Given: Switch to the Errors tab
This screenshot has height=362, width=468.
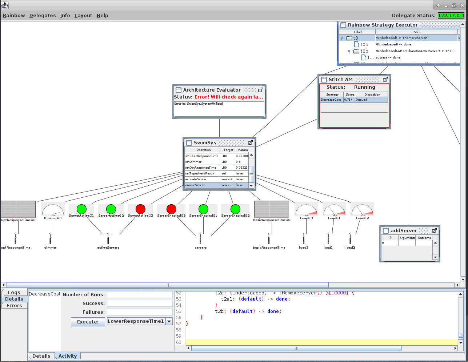Looking at the screenshot, I should pos(14,306).
